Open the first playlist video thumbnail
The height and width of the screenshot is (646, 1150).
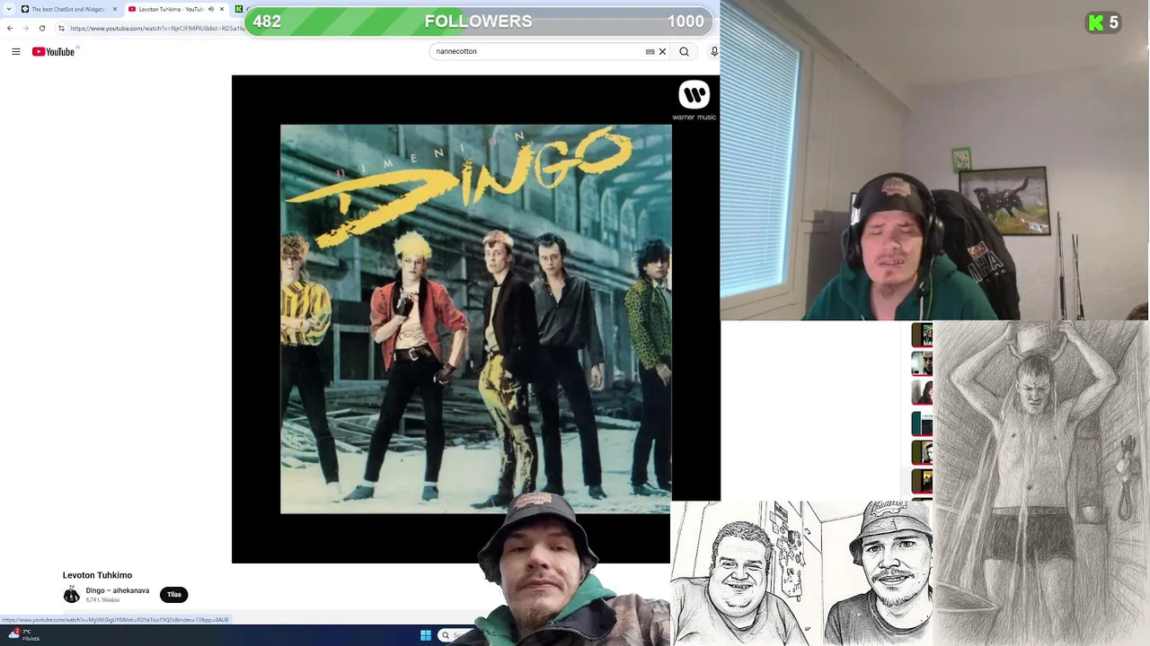(x=922, y=335)
